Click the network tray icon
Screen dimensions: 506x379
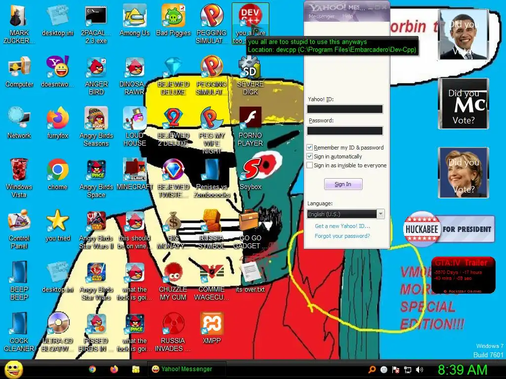(408, 370)
